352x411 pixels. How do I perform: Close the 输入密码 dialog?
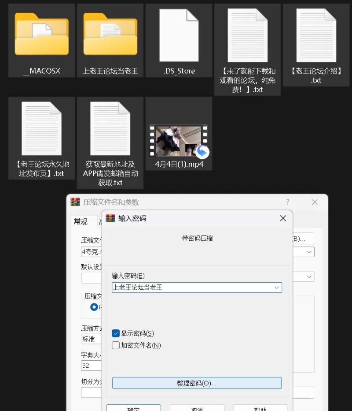283,218
